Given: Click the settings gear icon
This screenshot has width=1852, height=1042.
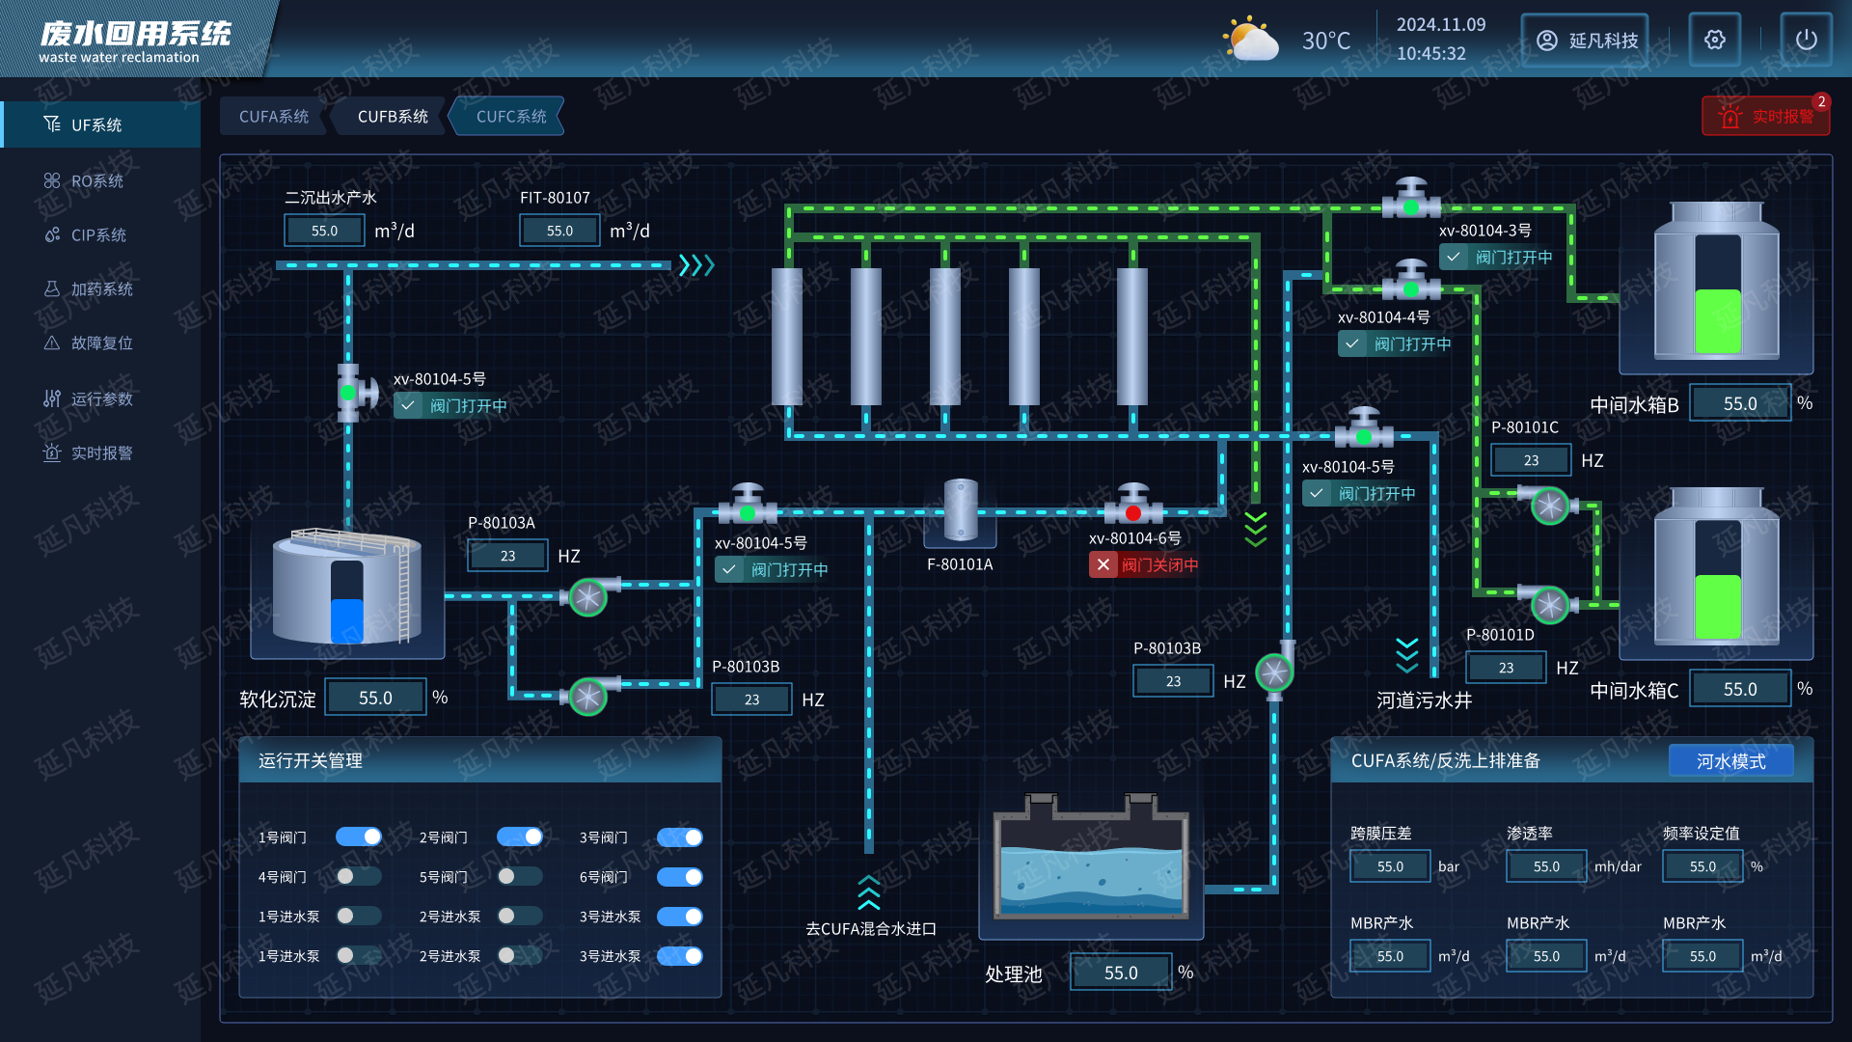Looking at the screenshot, I should pos(1714,40).
